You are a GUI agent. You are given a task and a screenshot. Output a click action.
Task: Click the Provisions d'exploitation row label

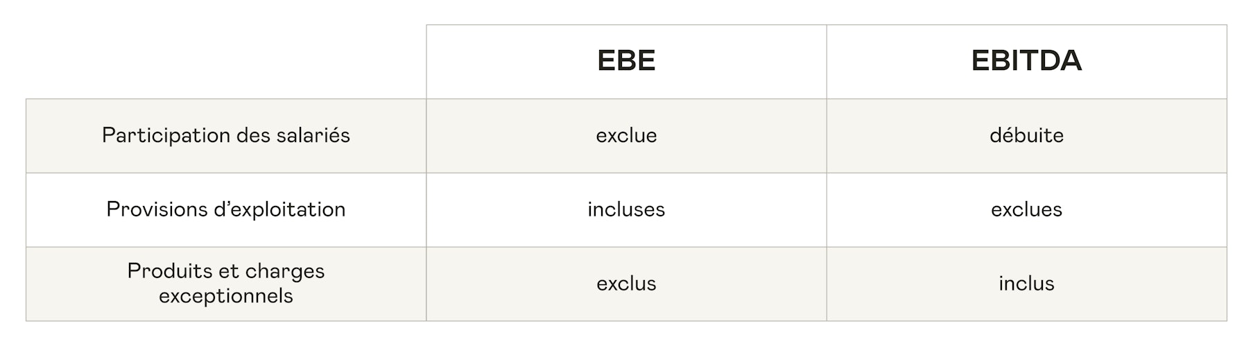click(226, 209)
